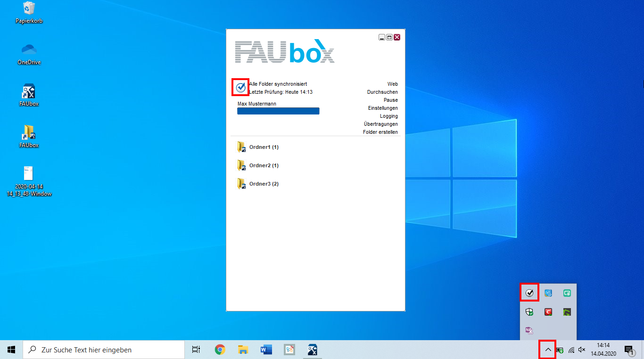The height and width of the screenshot is (359, 644).
Task: Check the battery status icon
Action: pos(560,350)
